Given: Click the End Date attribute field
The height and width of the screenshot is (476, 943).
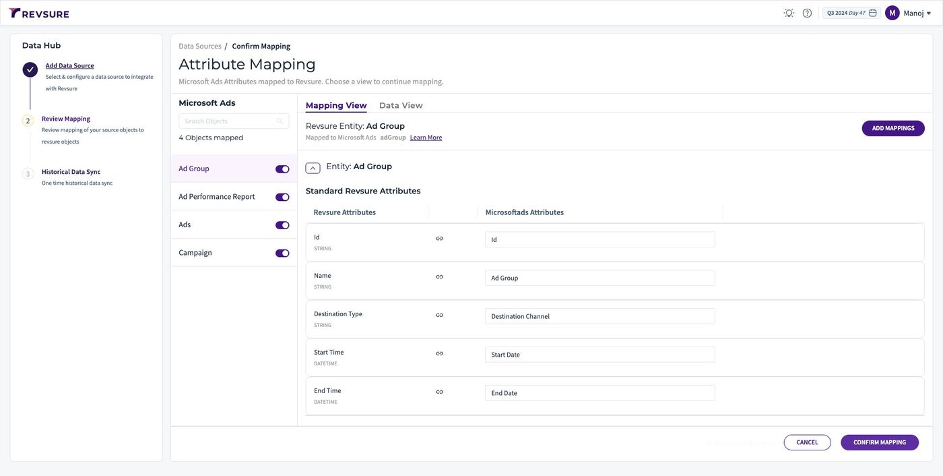Looking at the screenshot, I should click(x=600, y=393).
